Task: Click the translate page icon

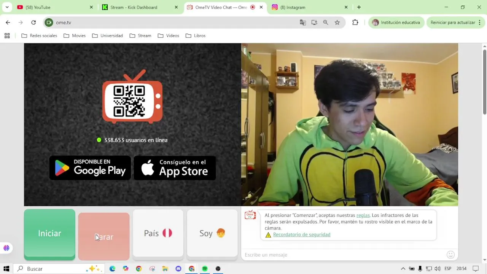Action: pos(303,22)
